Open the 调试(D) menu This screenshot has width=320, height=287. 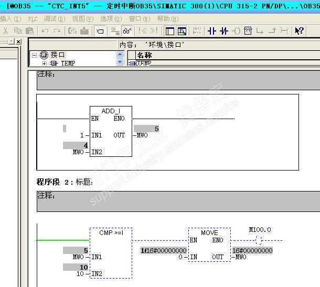pos(55,19)
